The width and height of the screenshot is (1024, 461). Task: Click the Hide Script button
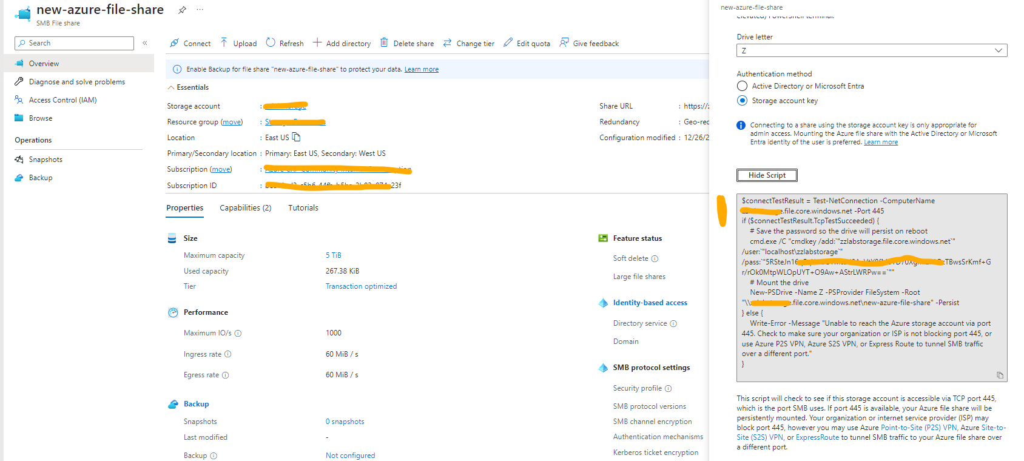767,175
